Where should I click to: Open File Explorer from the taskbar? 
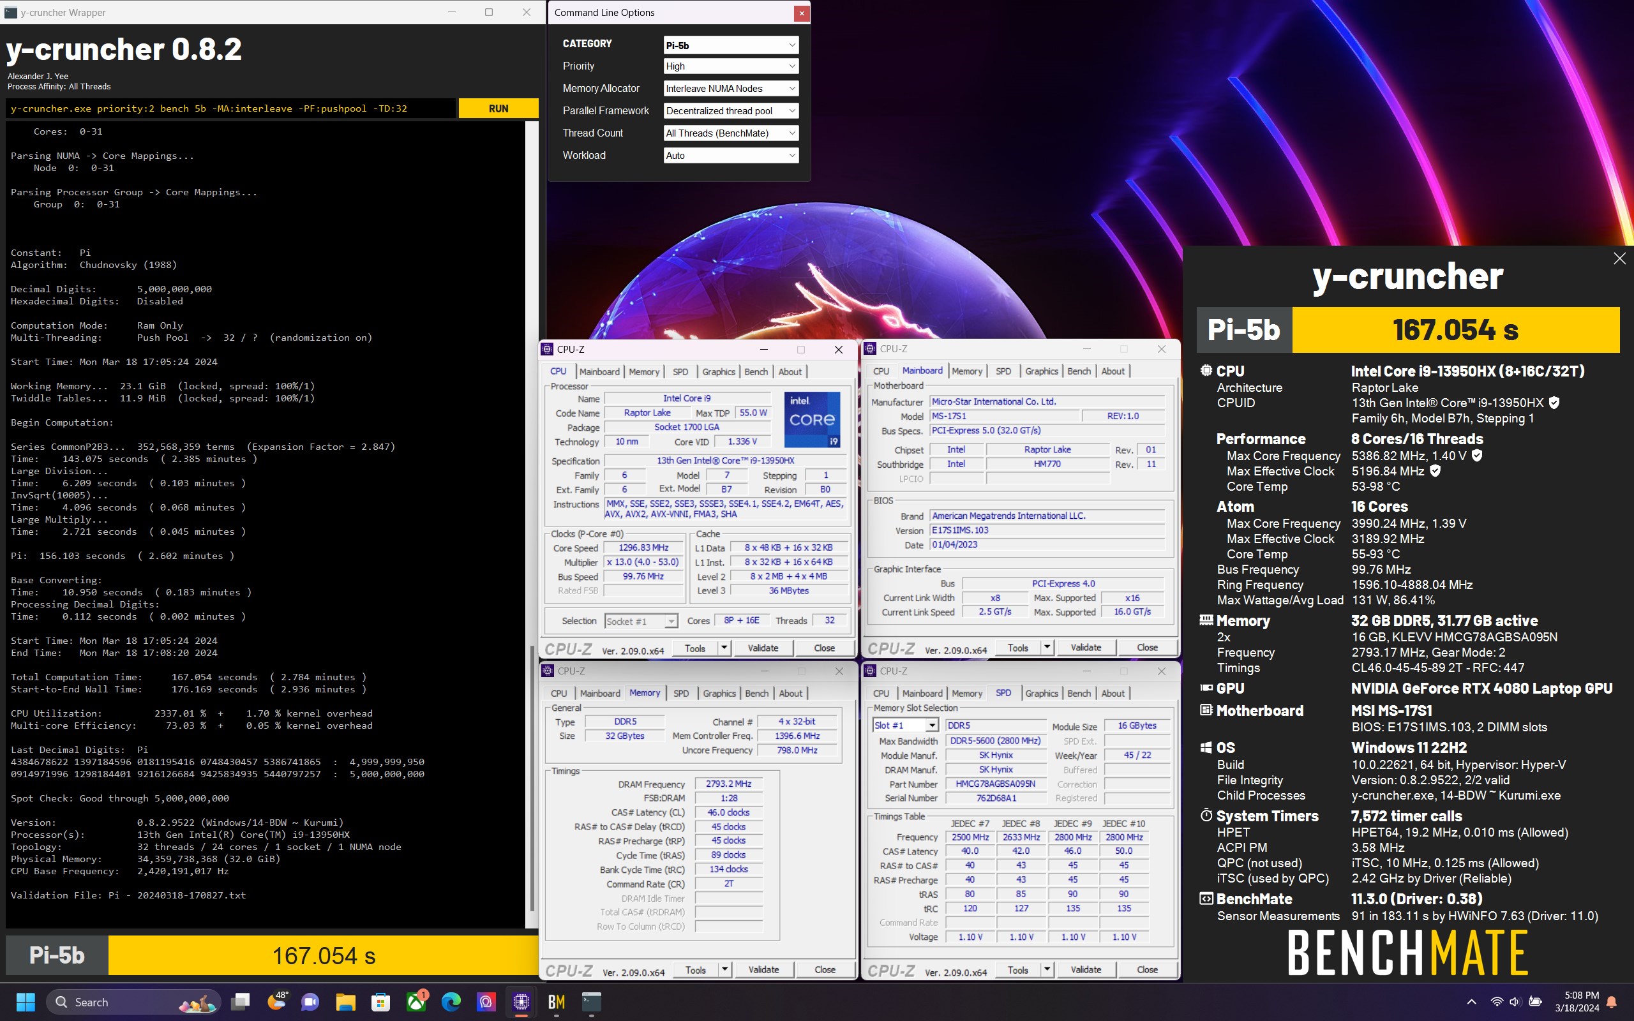click(346, 1002)
